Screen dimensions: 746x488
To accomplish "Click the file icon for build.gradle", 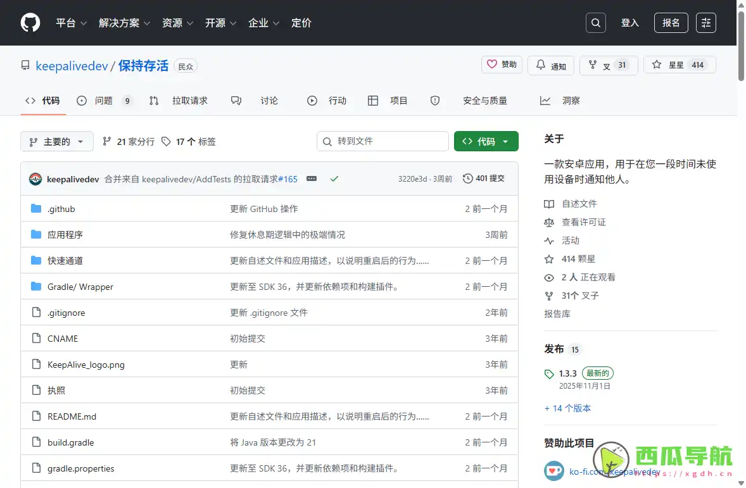I will pyautogui.click(x=36, y=442).
